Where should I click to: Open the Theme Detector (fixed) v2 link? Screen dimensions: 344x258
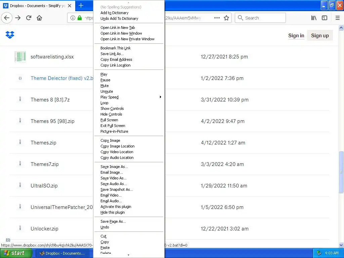[x=62, y=78]
